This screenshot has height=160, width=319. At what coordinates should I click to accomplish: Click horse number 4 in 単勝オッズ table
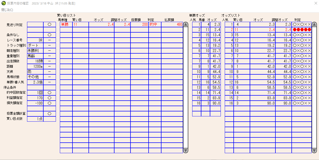pos(206,24)
